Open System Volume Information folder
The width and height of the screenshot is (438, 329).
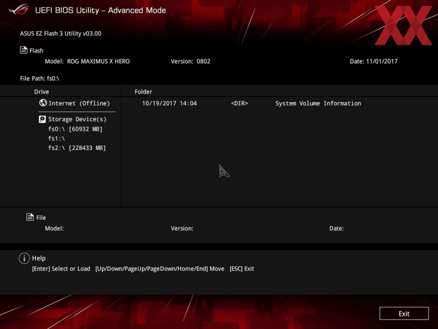[x=318, y=103]
